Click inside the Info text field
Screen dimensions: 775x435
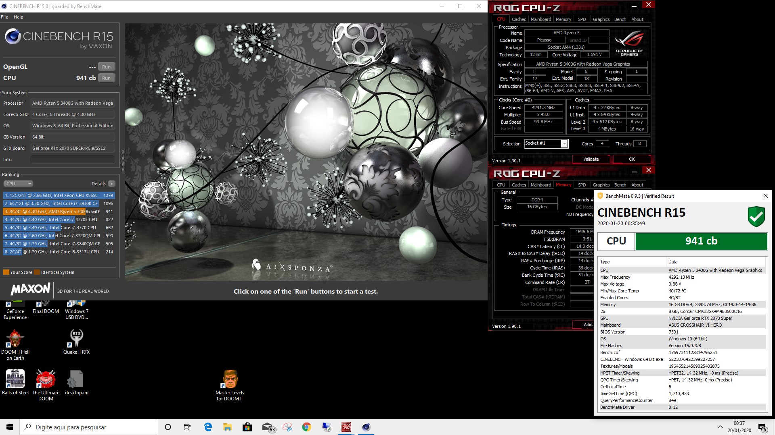(73, 159)
